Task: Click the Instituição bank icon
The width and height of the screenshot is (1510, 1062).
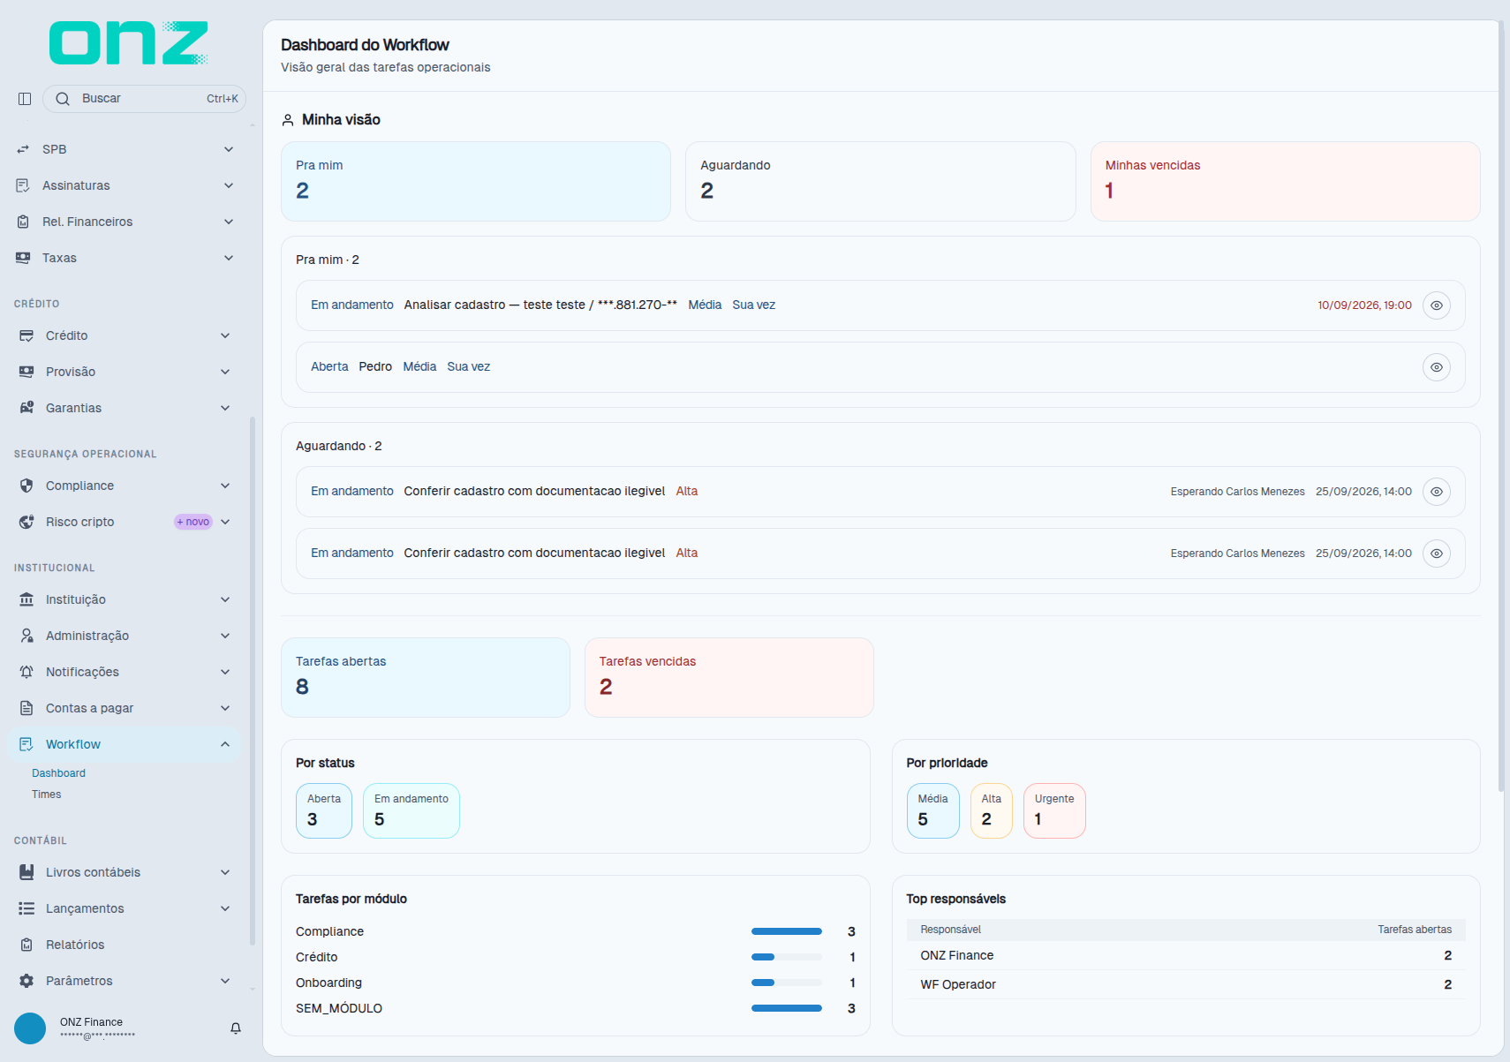Action: pyautogui.click(x=26, y=599)
